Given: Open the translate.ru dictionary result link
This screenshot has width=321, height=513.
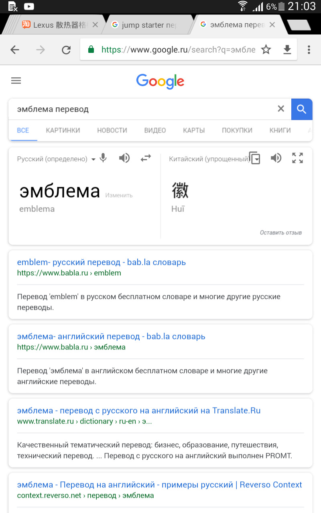Looking at the screenshot, I should [x=139, y=410].
